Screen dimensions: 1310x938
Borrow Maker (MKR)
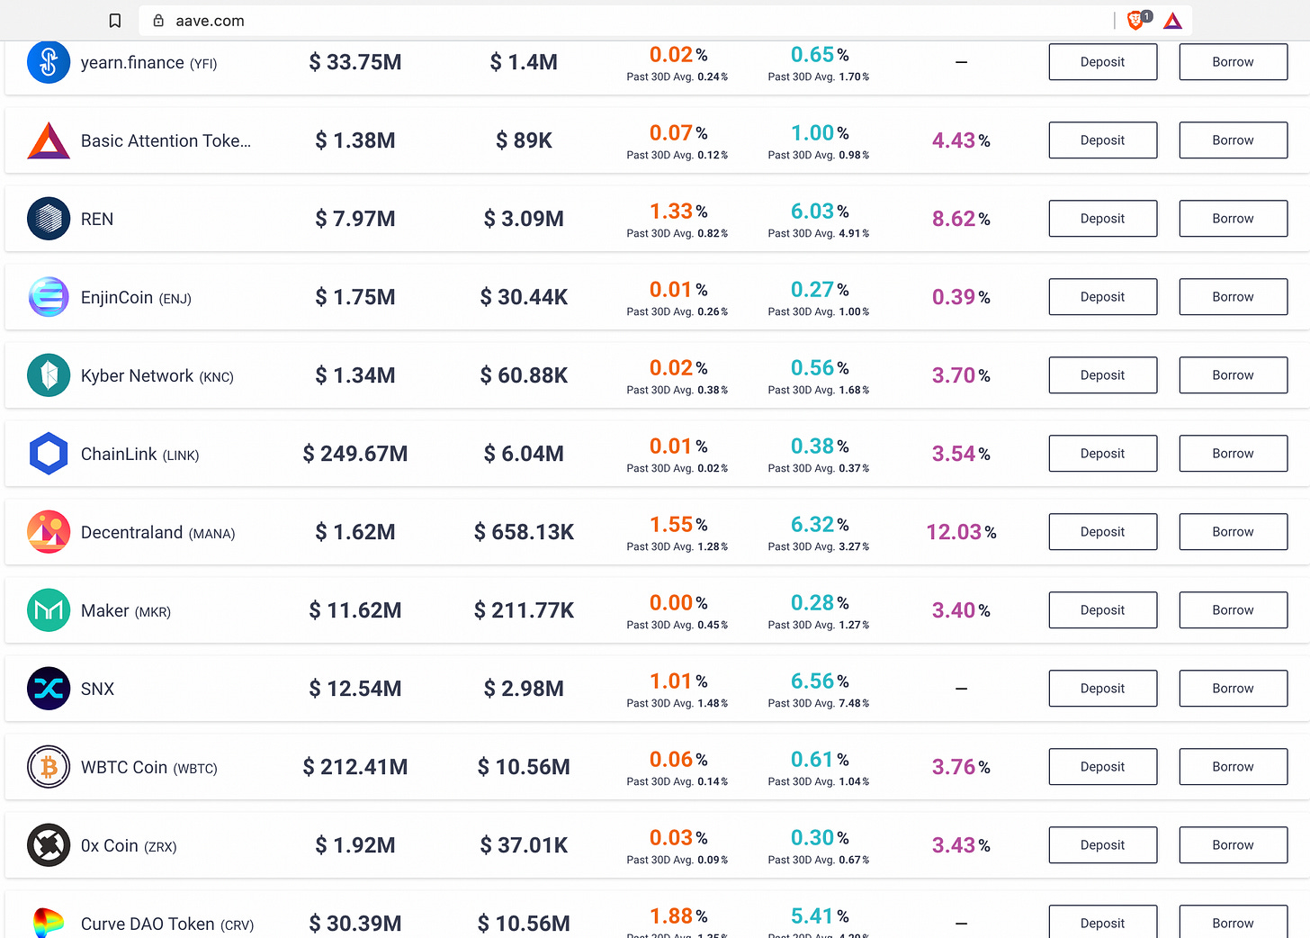click(x=1234, y=610)
